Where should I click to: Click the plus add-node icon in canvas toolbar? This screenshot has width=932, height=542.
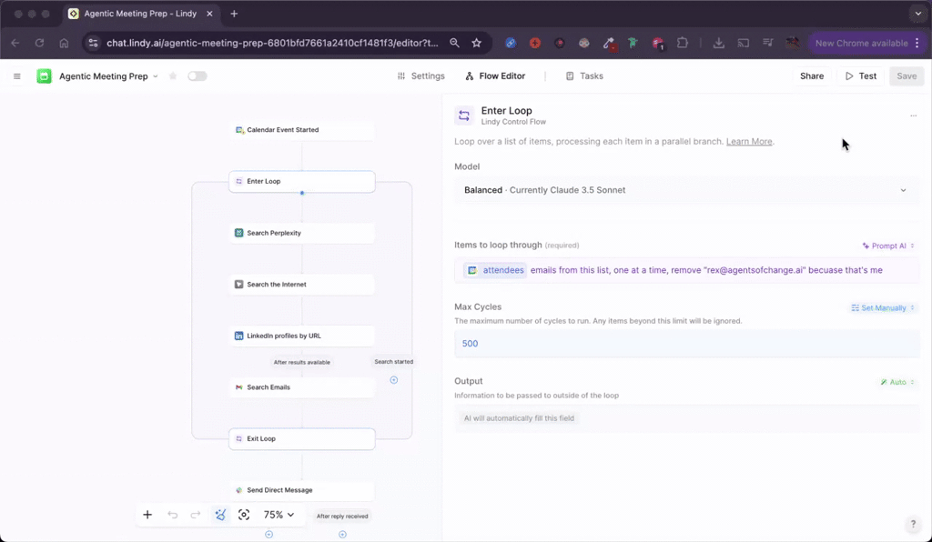147,515
